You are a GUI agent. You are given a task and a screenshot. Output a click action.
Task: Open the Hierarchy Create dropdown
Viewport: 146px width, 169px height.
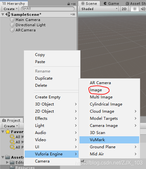pos(10,9)
